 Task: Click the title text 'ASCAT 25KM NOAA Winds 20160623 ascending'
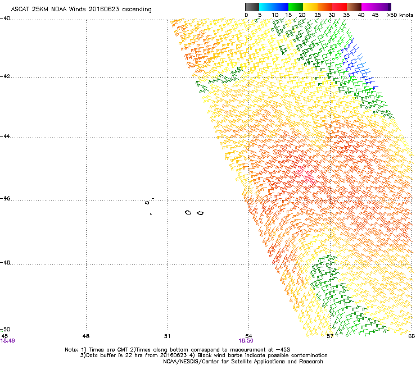point(81,9)
